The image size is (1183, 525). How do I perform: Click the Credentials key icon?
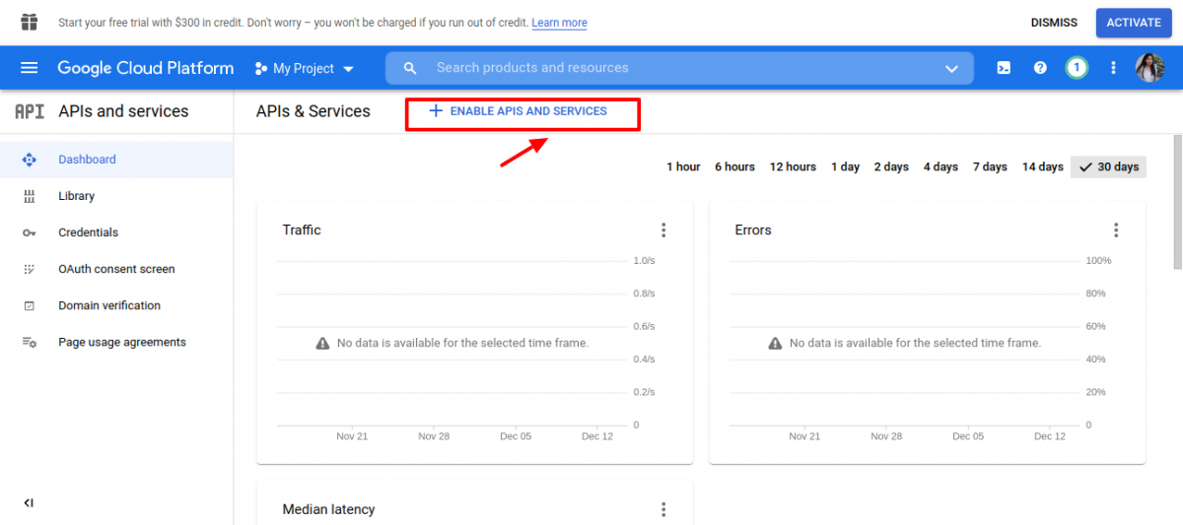pyautogui.click(x=29, y=232)
